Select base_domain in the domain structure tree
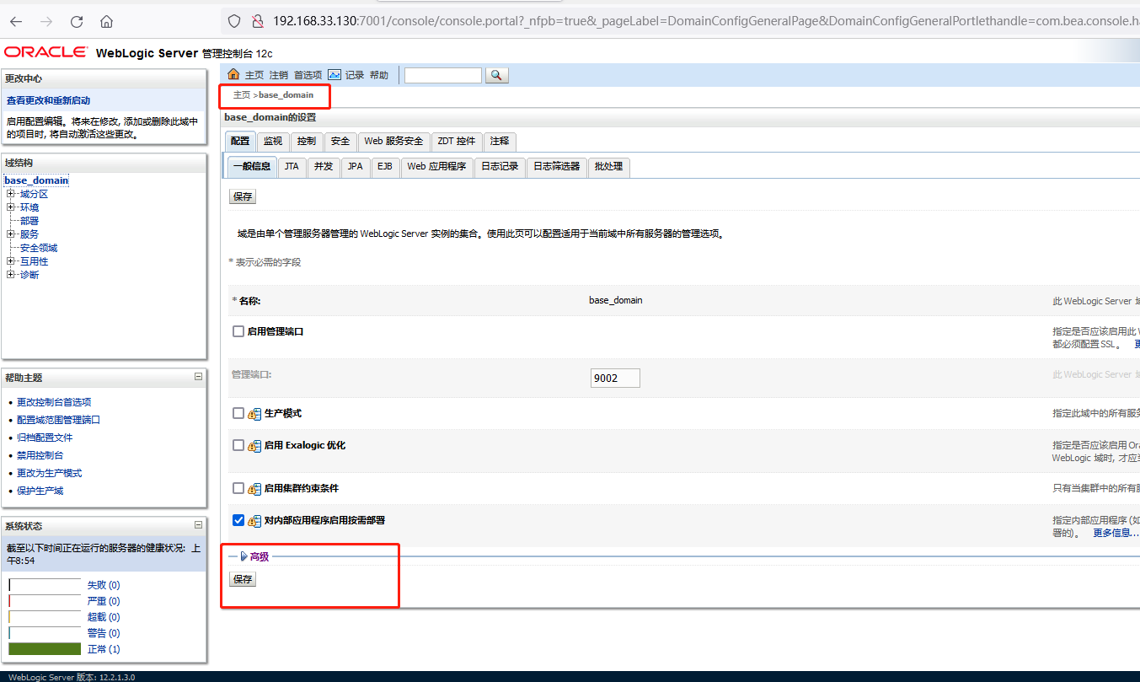 coord(36,180)
